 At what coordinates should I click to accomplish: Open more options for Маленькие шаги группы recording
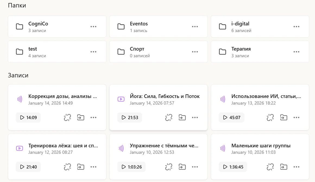pyautogui.click(x=296, y=167)
